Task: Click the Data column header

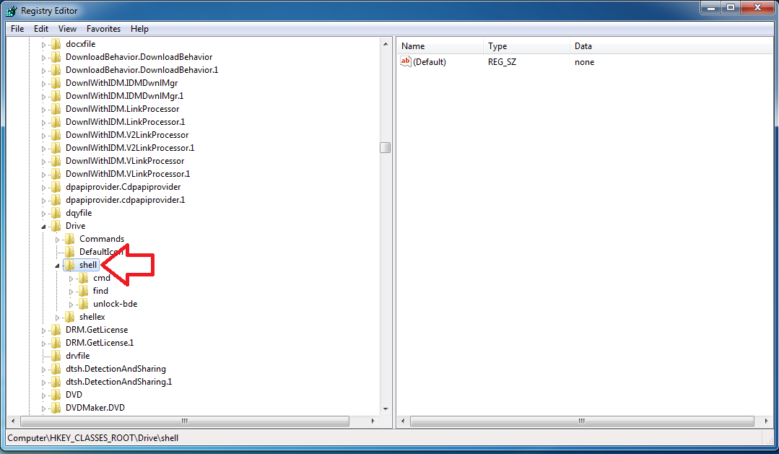Action: coord(671,46)
